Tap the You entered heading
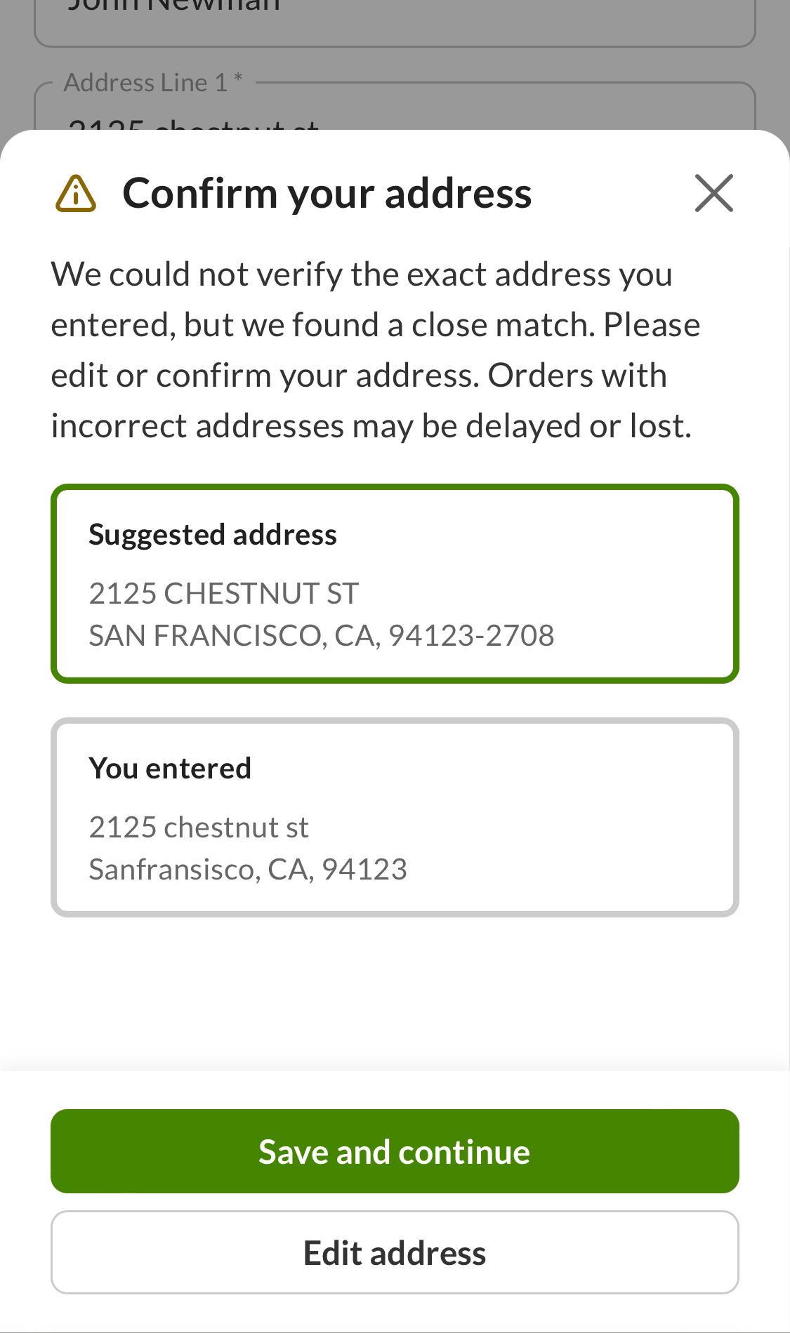790x1333 pixels. (x=169, y=768)
